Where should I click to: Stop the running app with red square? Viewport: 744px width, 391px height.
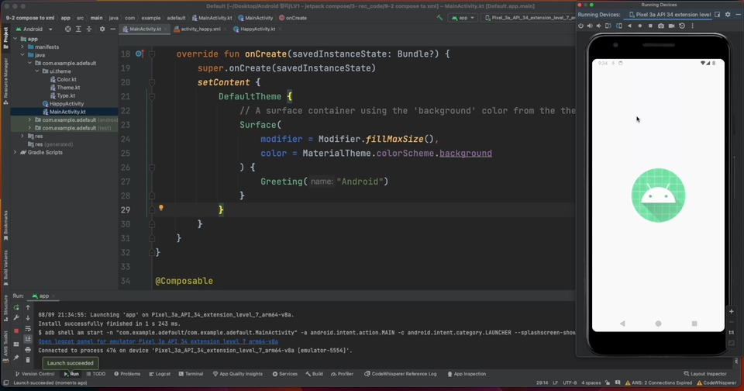pyautogui.click(x=16, y=330)
